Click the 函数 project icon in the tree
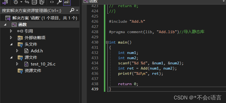 14,25
